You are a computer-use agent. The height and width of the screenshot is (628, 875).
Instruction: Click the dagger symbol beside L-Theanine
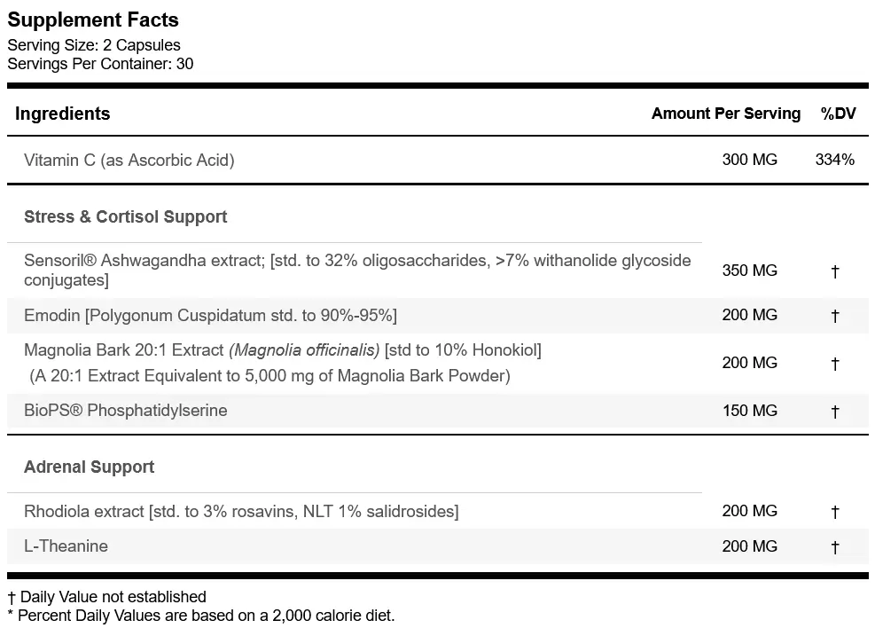pos(835,547)
